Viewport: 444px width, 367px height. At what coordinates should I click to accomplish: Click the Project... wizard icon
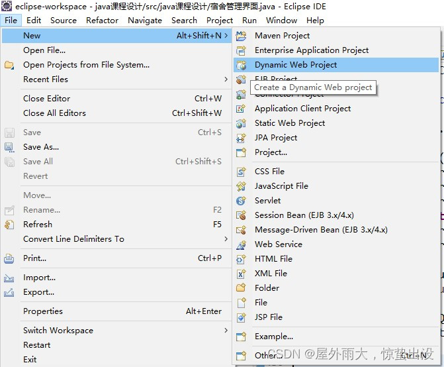pos(241,152)
